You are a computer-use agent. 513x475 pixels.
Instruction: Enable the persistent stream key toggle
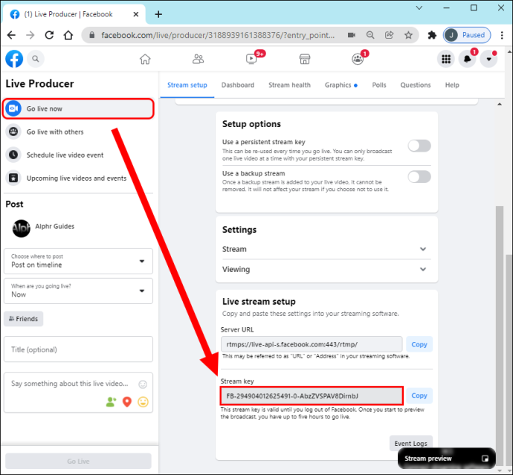click(419, 146)
